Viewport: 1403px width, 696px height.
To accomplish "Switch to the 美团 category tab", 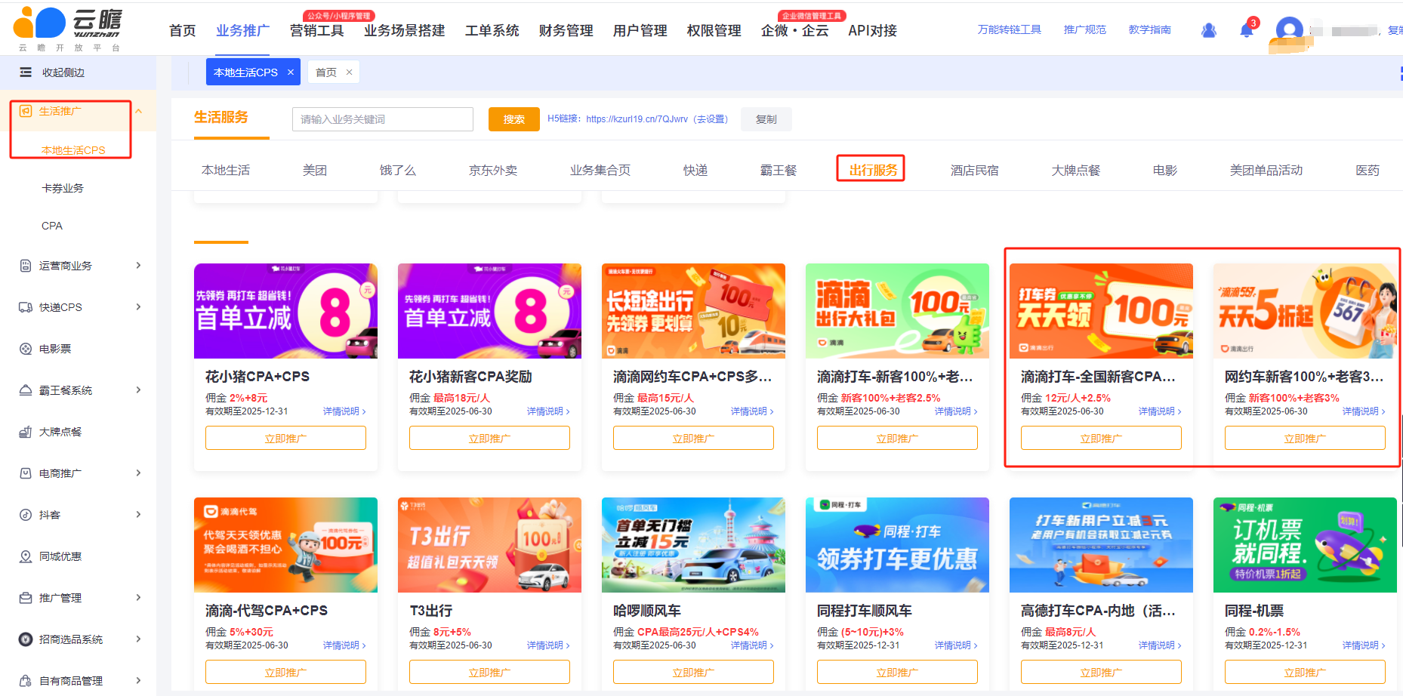I will (x=315, y=171).
